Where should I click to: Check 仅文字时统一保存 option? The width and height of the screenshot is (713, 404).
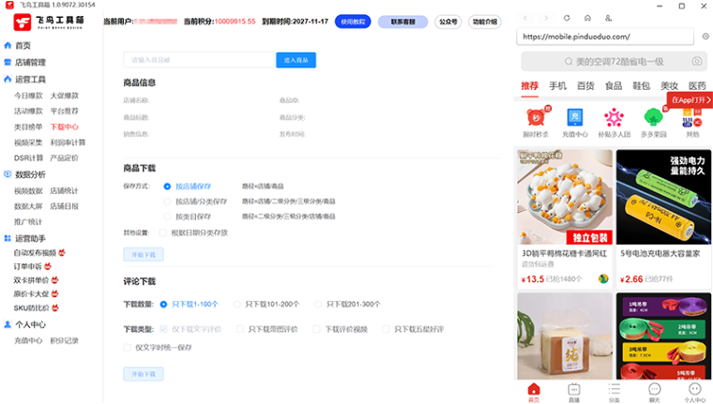pos(127,348)
